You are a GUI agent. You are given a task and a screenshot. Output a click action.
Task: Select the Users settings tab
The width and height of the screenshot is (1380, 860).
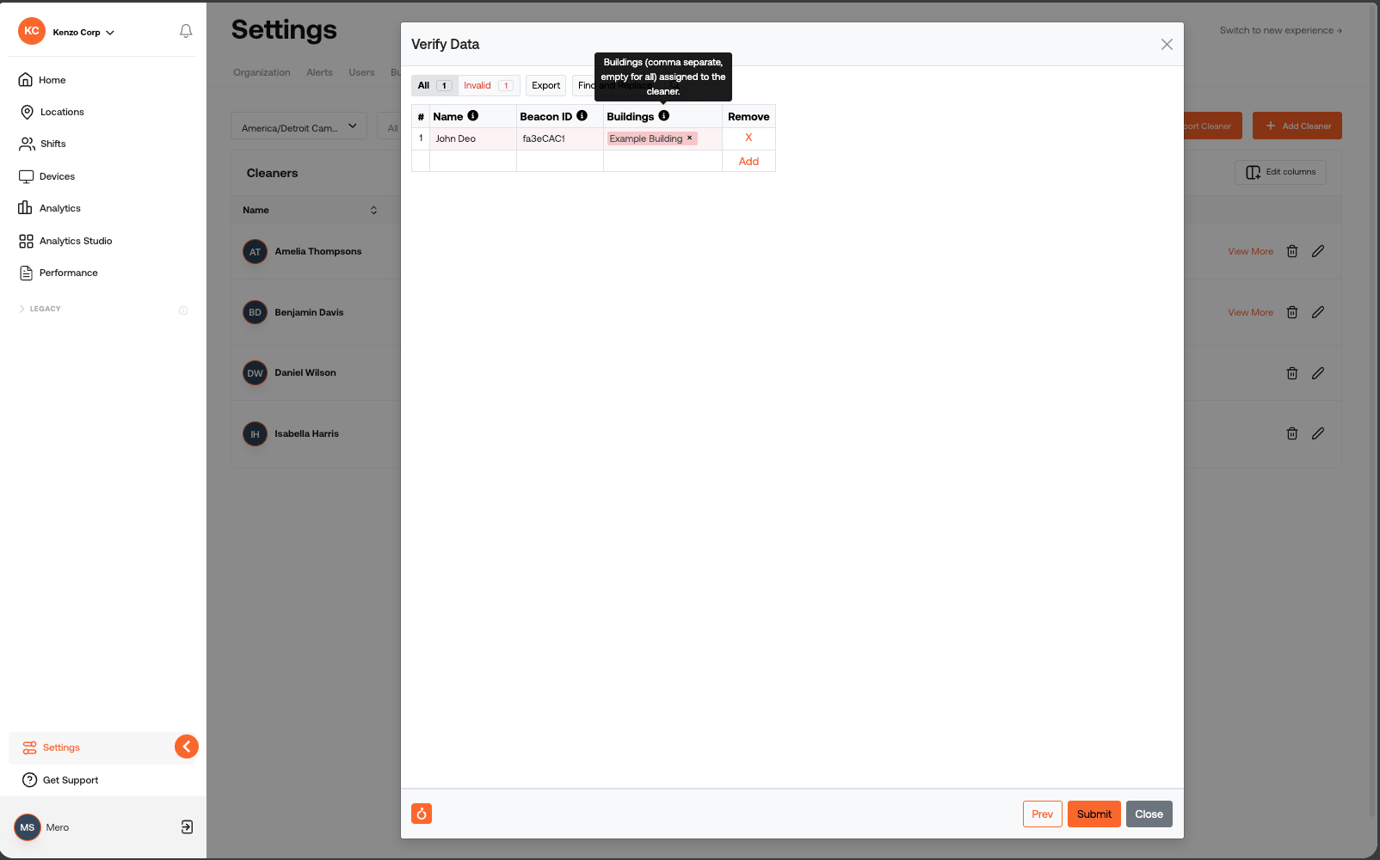point(361,72)
